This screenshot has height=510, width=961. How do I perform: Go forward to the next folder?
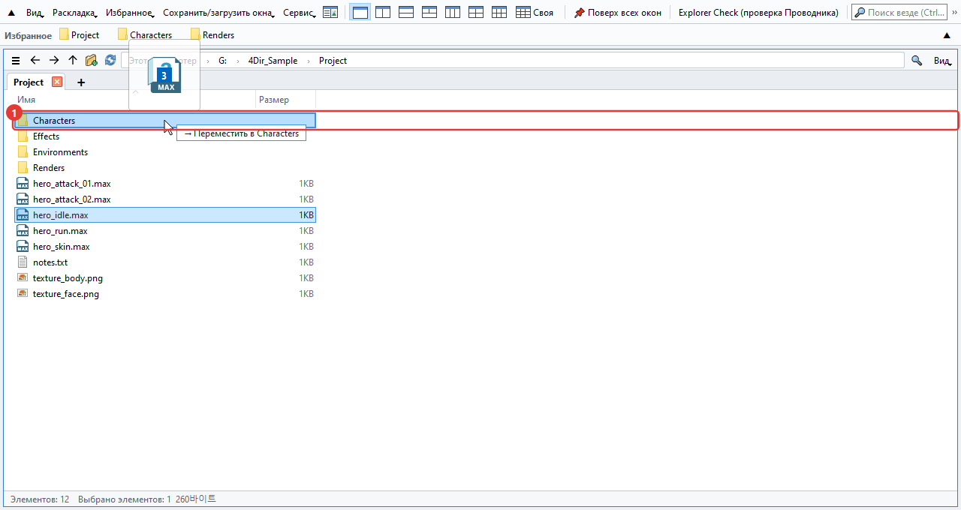(x=53, y=61)
